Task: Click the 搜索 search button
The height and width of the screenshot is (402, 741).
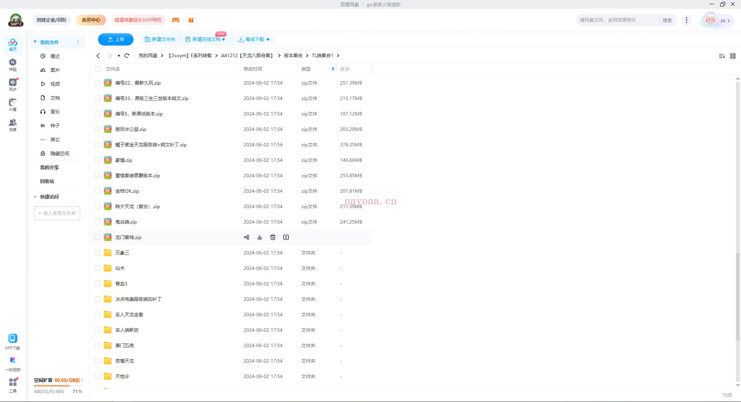Action: (x=667, y=20)
